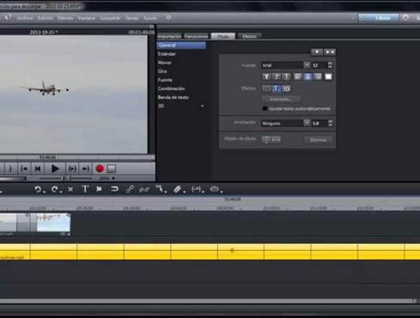Click the set range start marker button
Screen dimensions: 420x318
tap(24, 169)
